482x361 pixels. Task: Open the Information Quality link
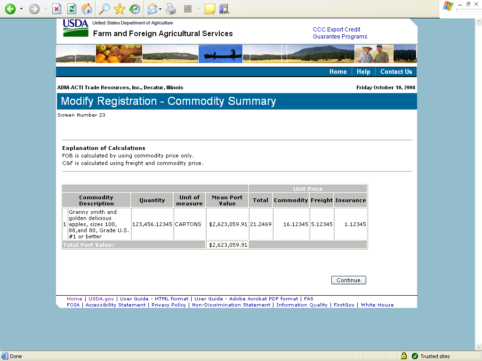coord(302,305)
